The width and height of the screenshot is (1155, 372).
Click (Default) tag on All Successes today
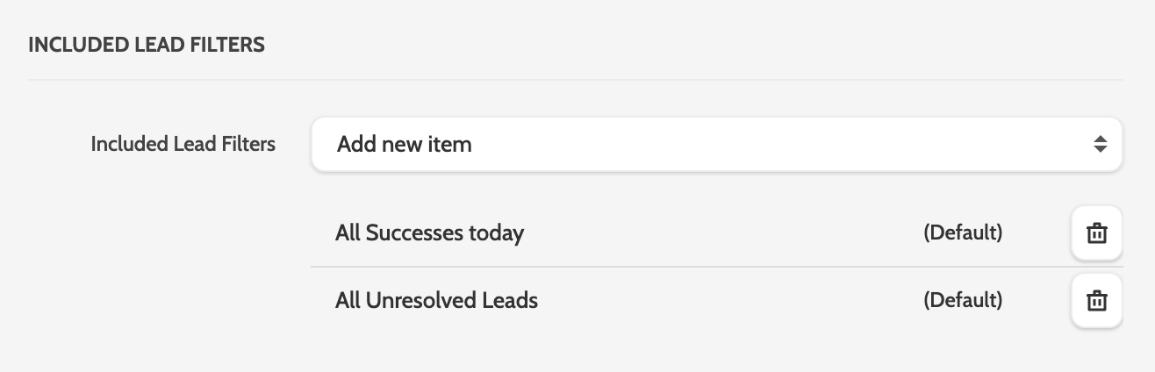click(x=962, y=233)
